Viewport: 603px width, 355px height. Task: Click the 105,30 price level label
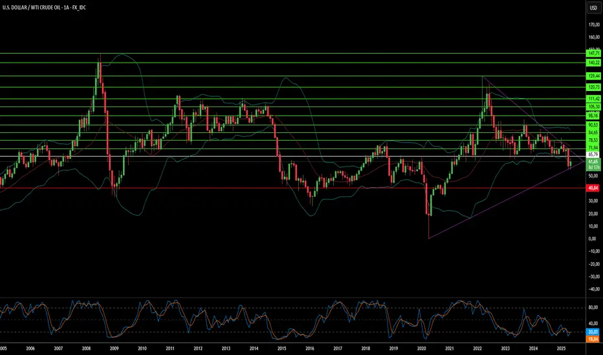(593, 107)
